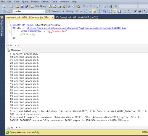Follow the raresql blob URL link
This screenshot has height=136, width=148.
[x=76, y=28]
